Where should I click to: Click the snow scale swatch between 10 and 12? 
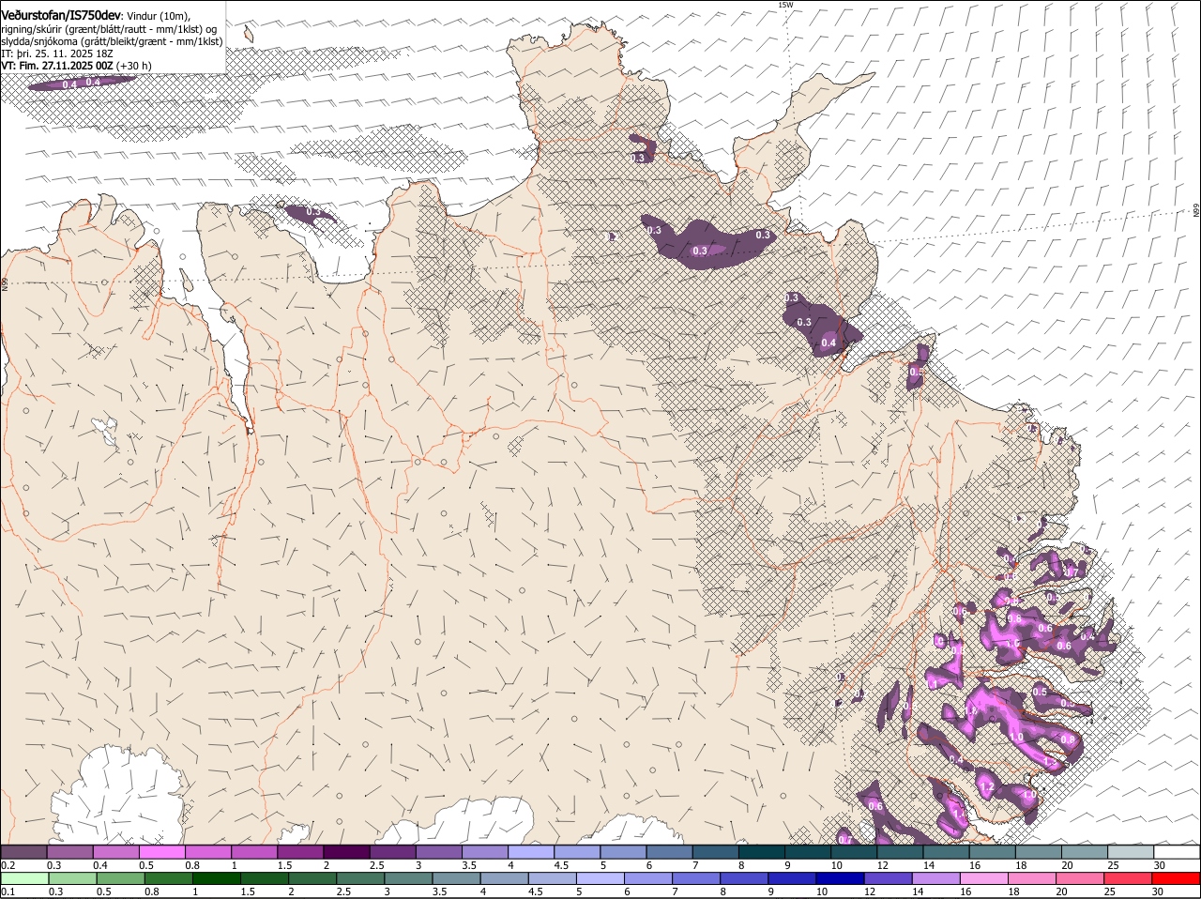point(854,852)
